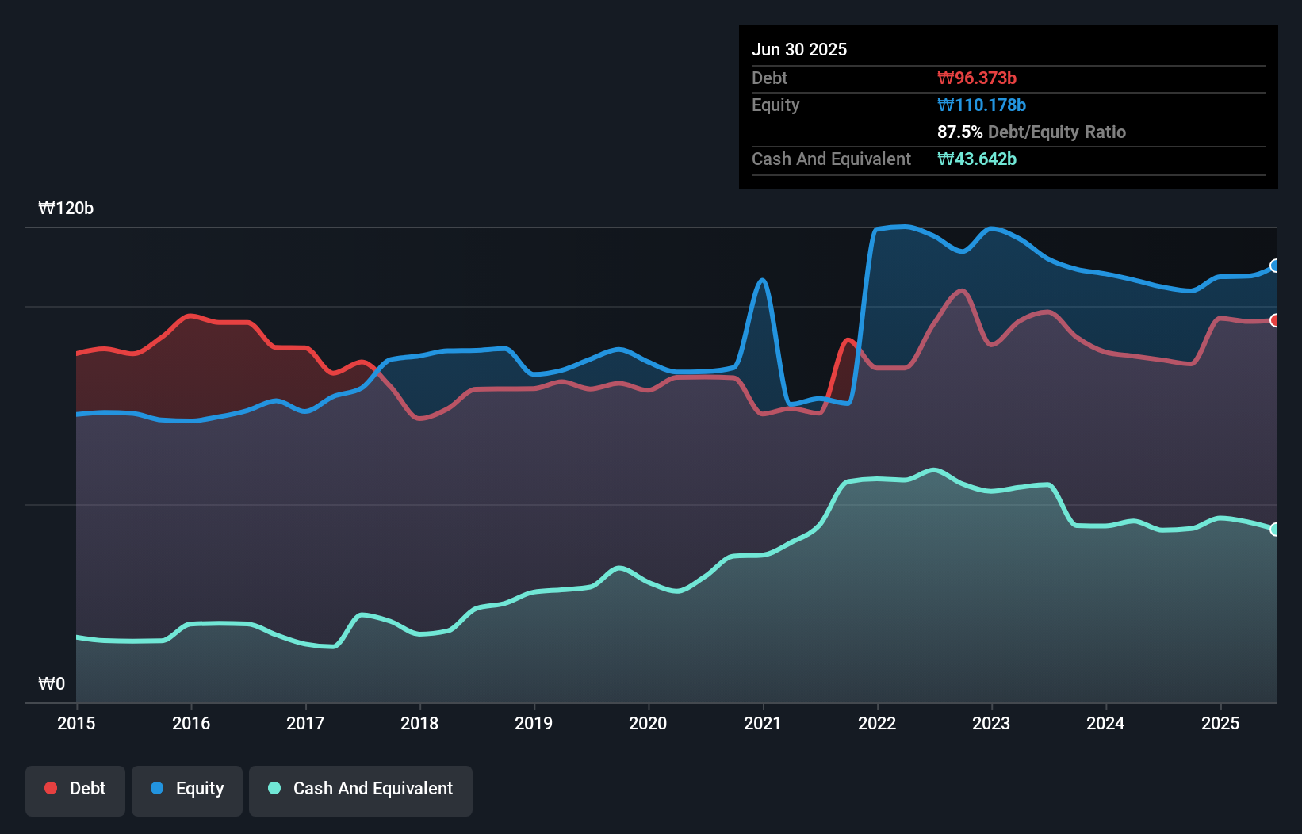Viewport: 1302px width, 834px height.
Task: Select the teal Cash endpoint marker on the chart
Action: (x=1274, y=529)
